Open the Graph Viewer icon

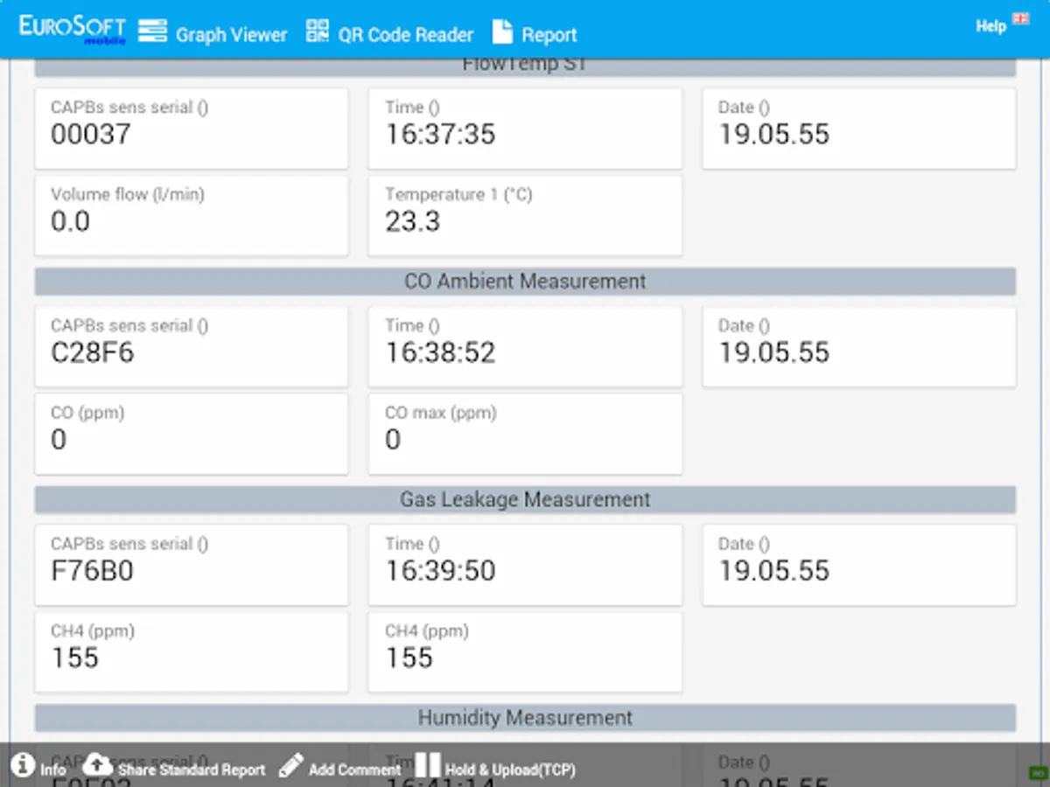click(x=152, y=31)
